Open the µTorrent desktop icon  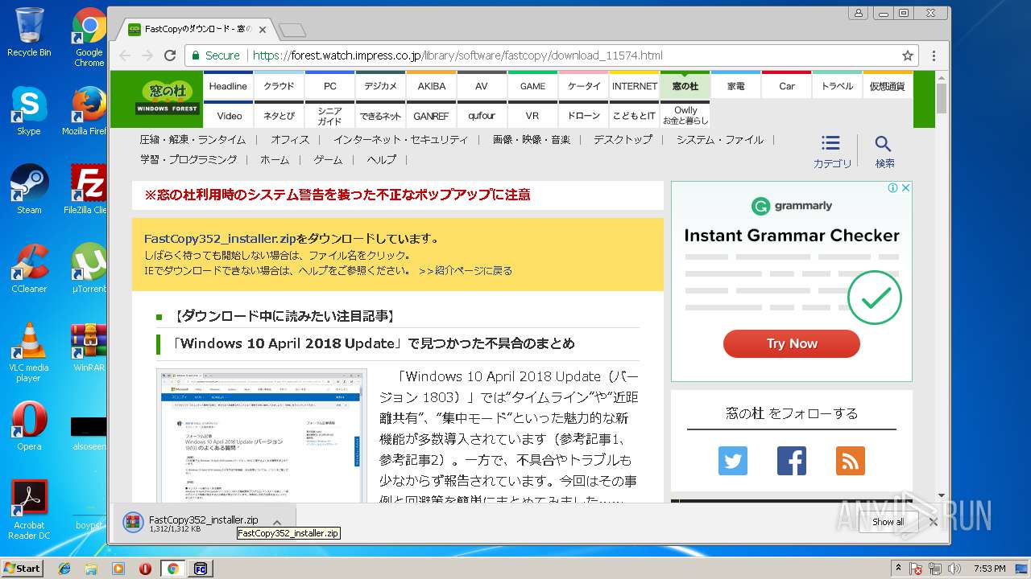89,269
